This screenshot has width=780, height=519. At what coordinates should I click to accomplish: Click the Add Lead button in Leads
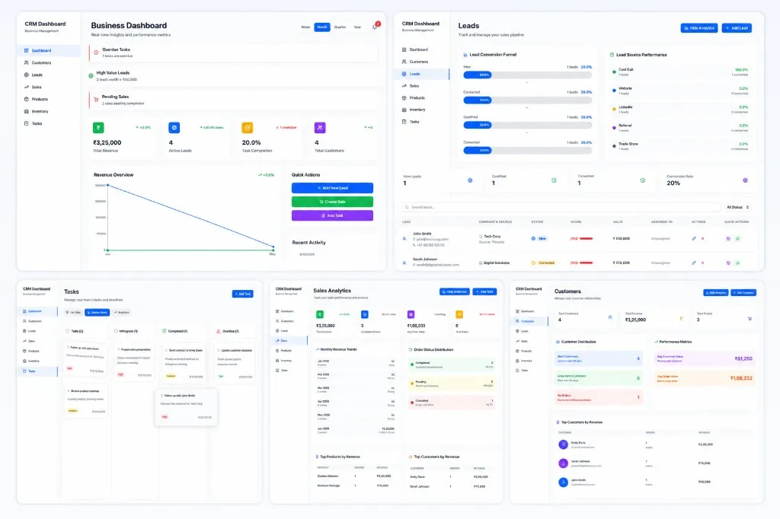[737, 28]
